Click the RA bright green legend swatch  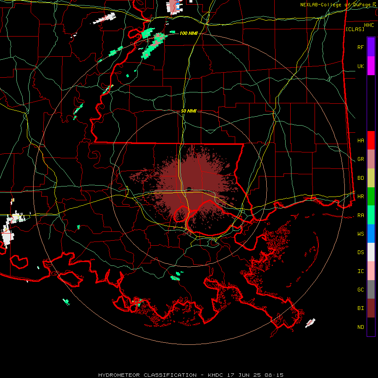[371, 215]
